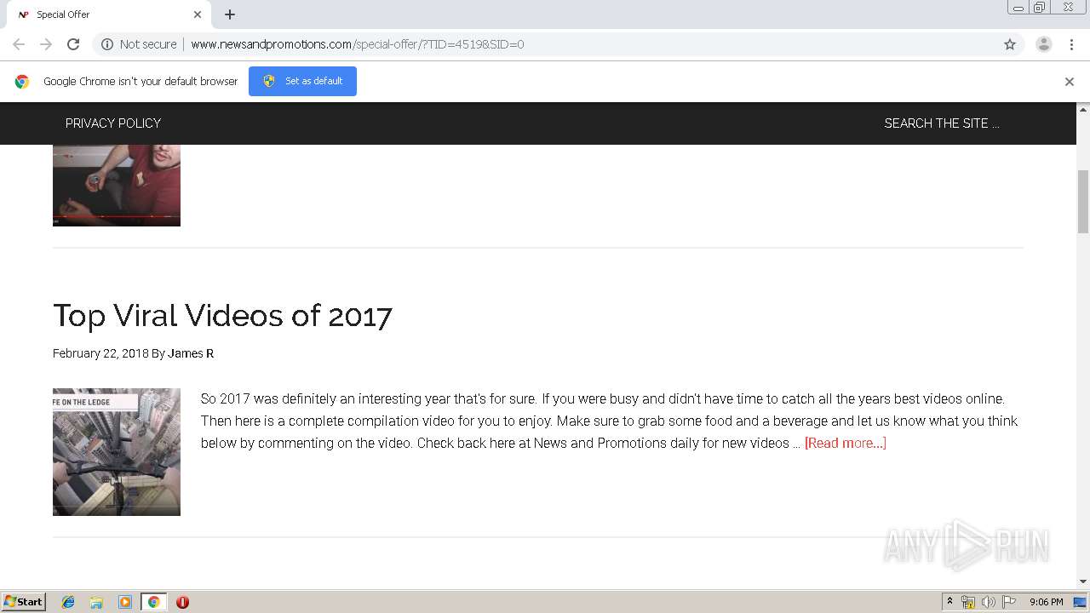Click the address bar URL
The height and width of the screenshot is (613, 1090).
pyautogui.click(x=358, y=44)
